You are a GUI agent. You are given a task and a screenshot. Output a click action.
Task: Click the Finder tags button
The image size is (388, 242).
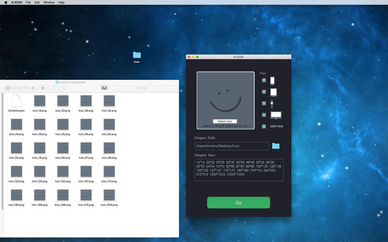(64, 88)
